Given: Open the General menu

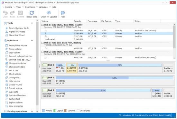Looking at the screenshot, I should (9, 7).
